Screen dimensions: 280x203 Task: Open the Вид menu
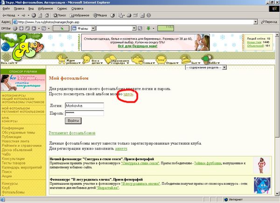[29, 8]
